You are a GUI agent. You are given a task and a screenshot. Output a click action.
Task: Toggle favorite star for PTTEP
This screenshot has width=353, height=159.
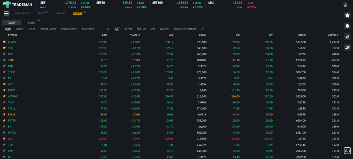[4, 121]
